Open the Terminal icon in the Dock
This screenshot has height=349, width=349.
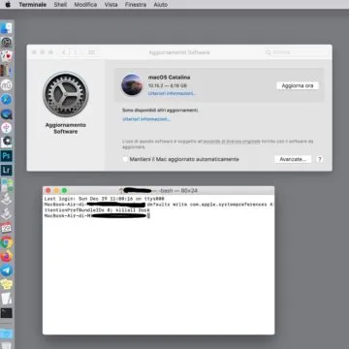pyautogui.click(x=6, y=313)
